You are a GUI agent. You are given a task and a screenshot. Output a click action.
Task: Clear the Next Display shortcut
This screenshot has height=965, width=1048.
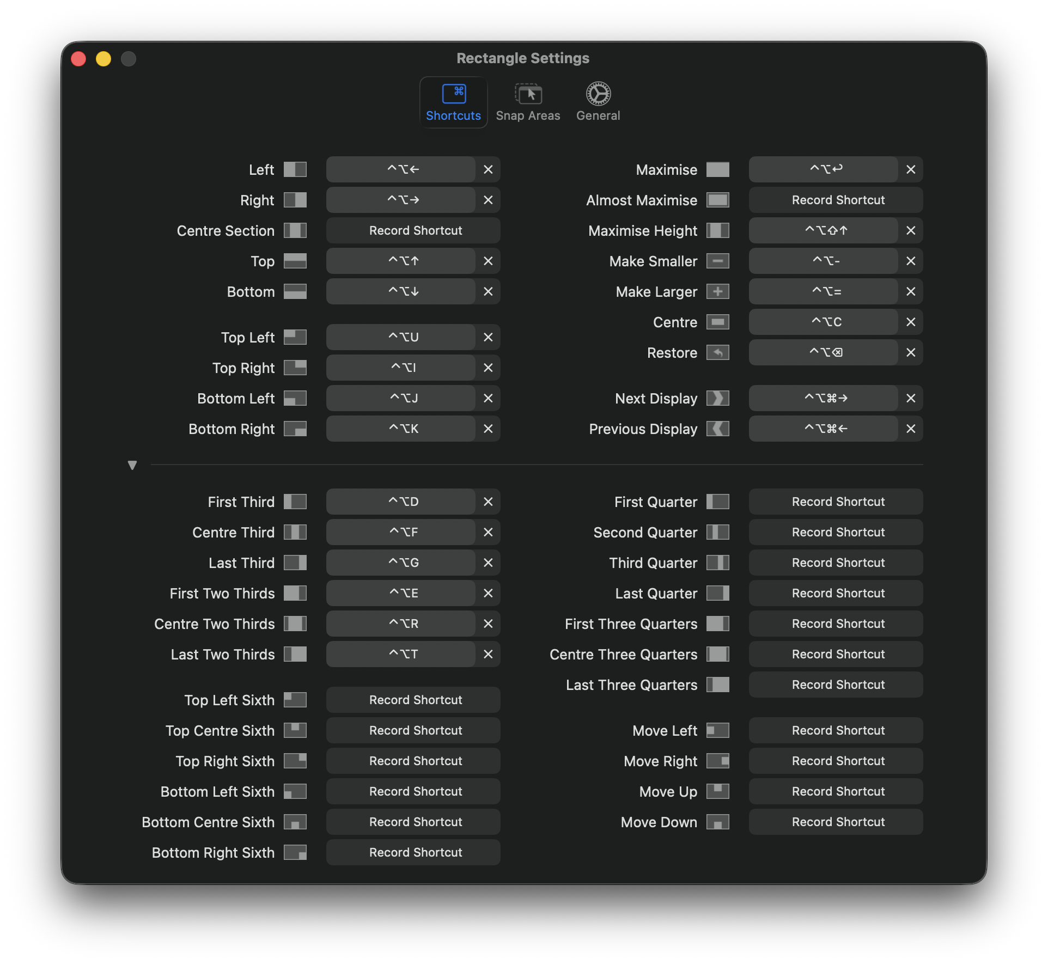(911, 398)
